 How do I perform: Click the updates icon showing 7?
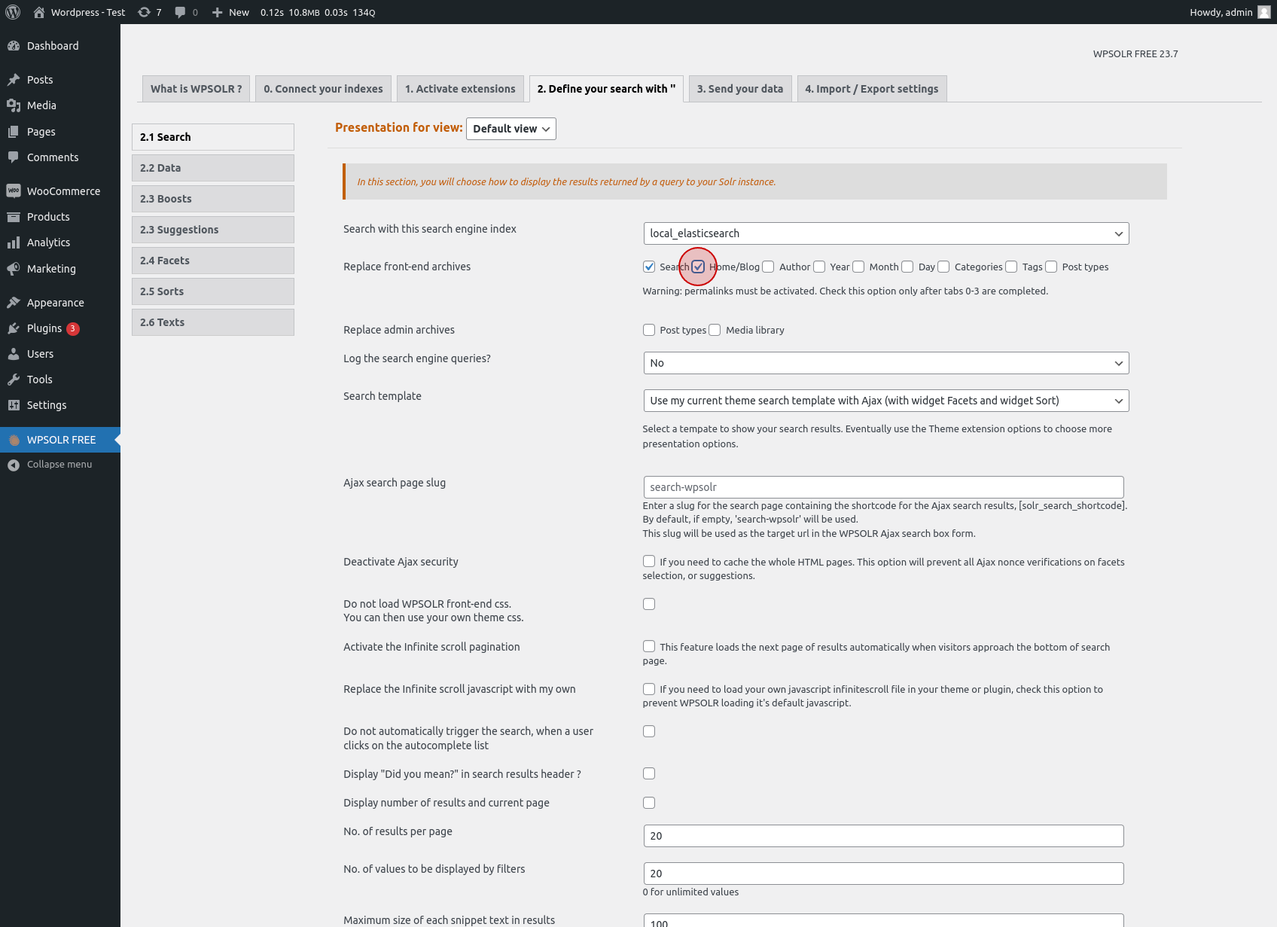point(144,12)
